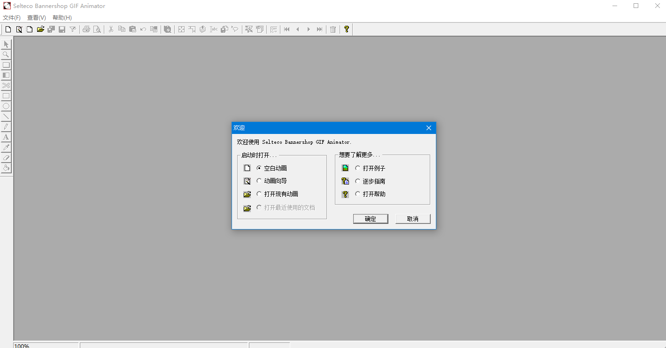This screenshot has height=348, width=666.
Task: Click the funnel filter toolbar icon
Action: coord(73,30)
